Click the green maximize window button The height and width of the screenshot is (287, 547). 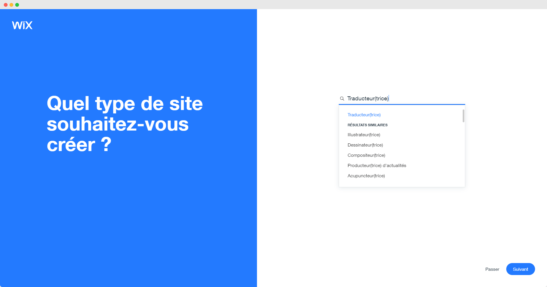pyautogui.click(x=17, y=5)
